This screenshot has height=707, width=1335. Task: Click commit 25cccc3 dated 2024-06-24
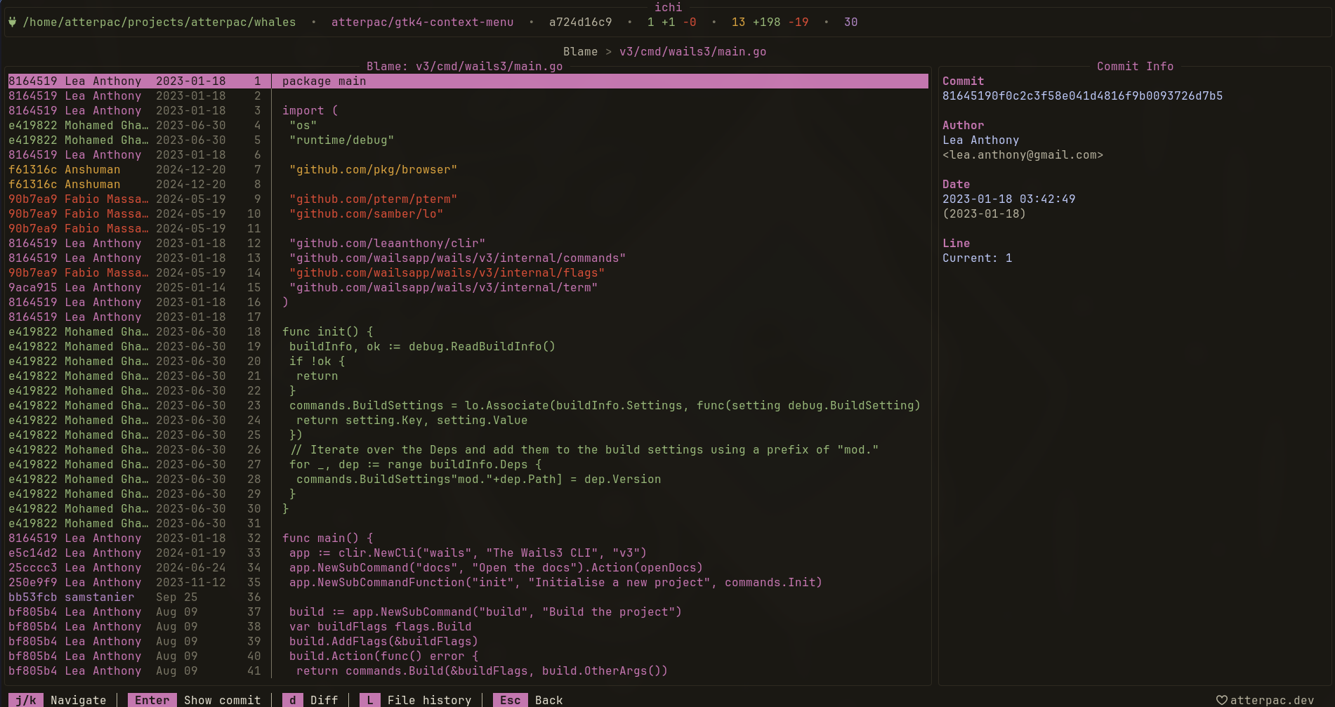click(32, 567)
